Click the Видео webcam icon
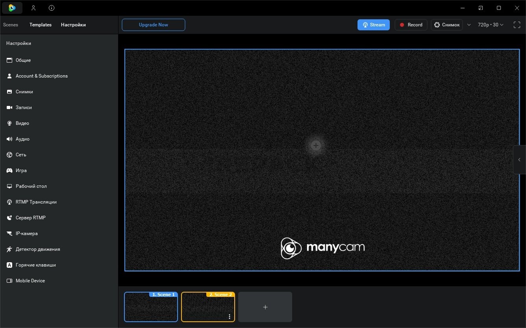 click(9, 123)
